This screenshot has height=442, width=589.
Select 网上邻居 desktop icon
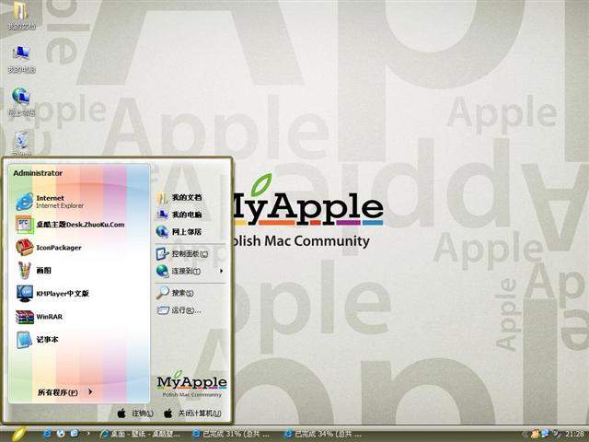pyautogui.click(x=21, y=102)
